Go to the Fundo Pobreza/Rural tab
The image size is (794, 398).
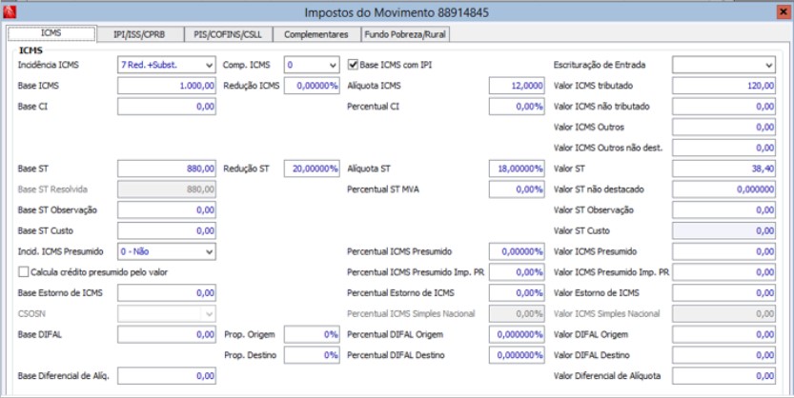pyautogui.click(x=405, y=34)
